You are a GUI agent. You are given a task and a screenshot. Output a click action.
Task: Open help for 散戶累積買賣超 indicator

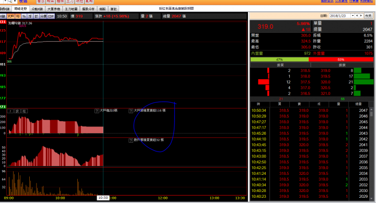click(x=131, y=141)
